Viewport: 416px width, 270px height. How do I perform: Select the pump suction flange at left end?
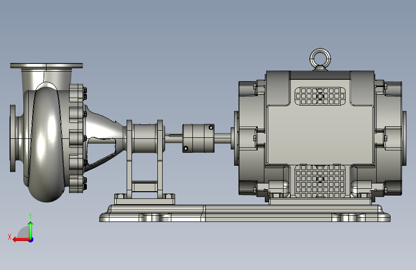(13, 138)
